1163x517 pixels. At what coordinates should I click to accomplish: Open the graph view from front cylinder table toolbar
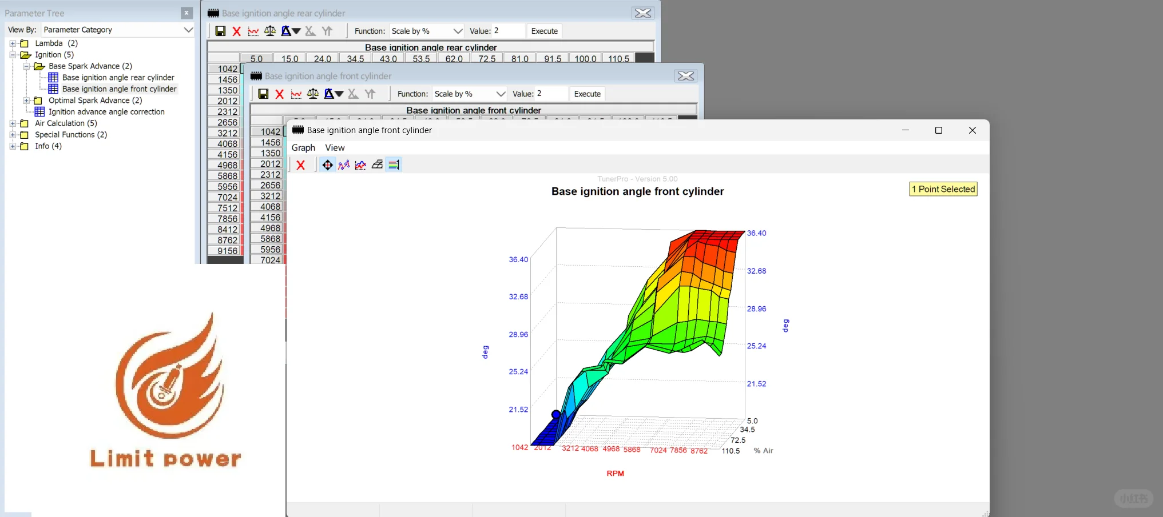point(296,94)
